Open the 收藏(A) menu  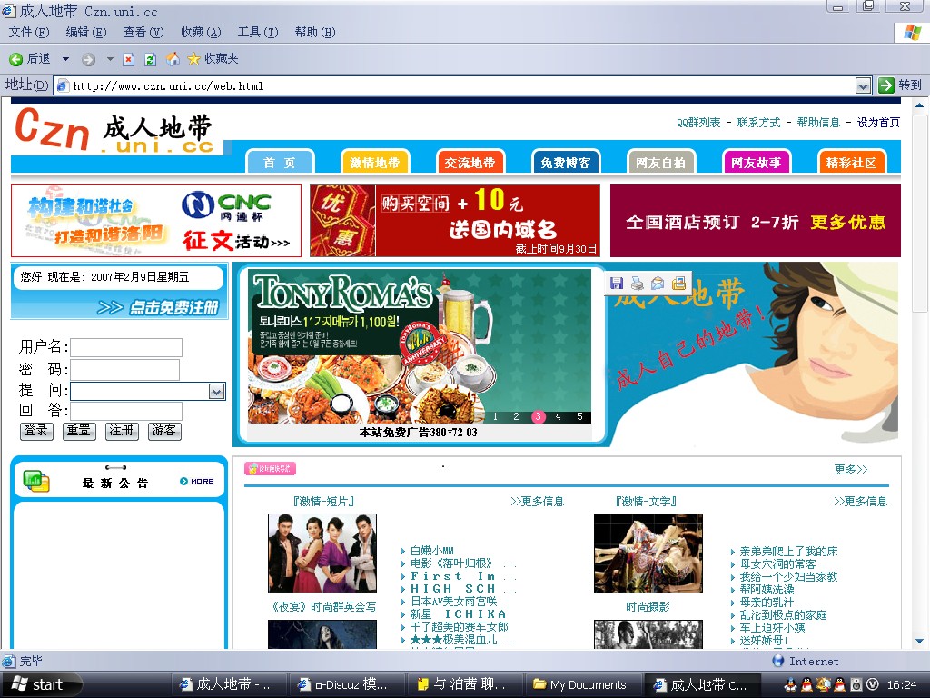point(201,32)
